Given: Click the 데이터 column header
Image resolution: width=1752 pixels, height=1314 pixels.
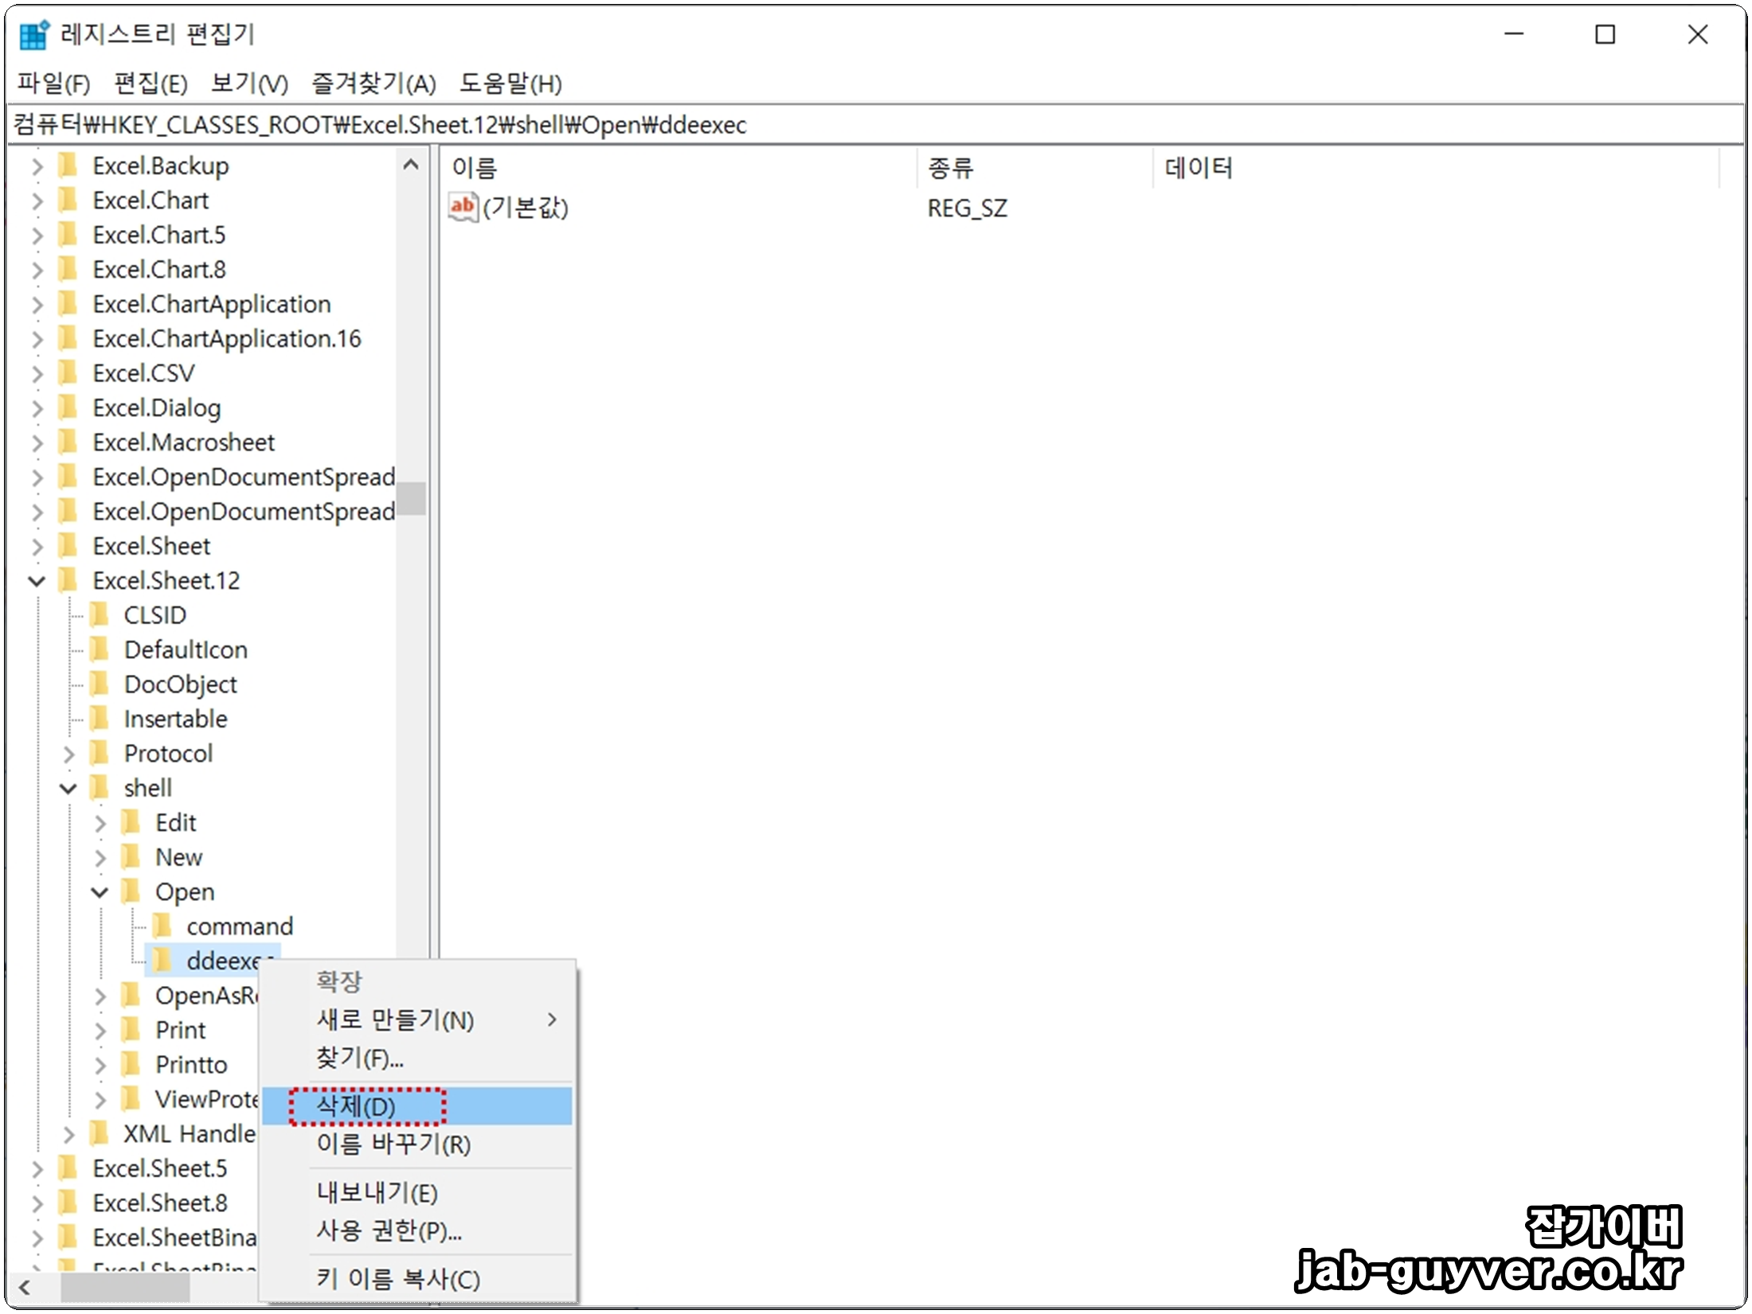Looking at the screenshot, I should 1199,168.
